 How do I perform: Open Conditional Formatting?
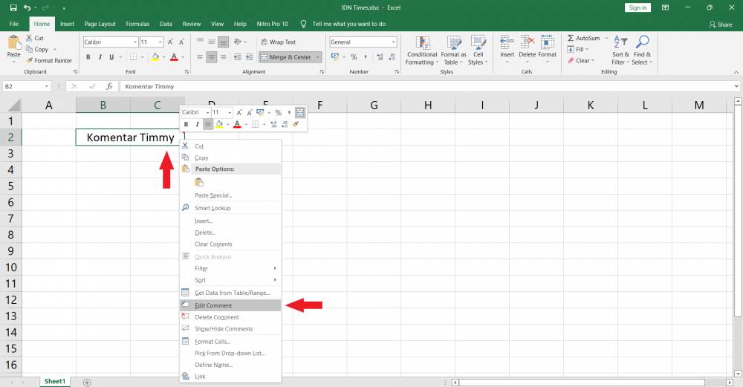pyautogui.click(x=422, y=51)
